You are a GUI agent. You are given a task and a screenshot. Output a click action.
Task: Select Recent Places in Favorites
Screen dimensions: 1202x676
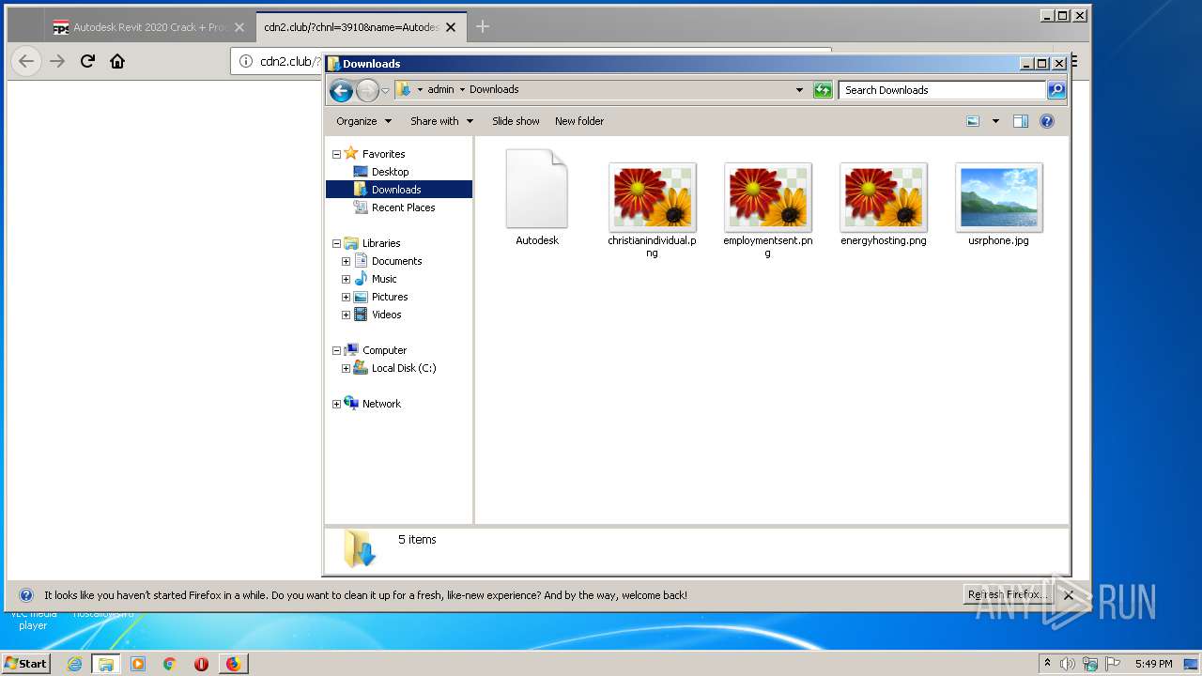(403, 207)
